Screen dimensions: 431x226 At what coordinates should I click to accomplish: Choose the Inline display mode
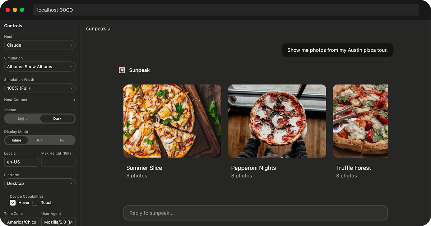17,140
